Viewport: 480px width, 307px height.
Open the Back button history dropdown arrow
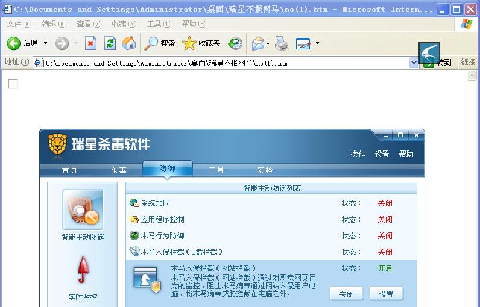click(x=45, y=43)
